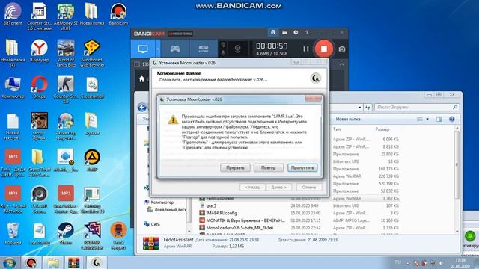Viewport: 479px width, 269px height.
Task: Open the screen recording mode dropdown arrow
Action: tap(158, 49)
